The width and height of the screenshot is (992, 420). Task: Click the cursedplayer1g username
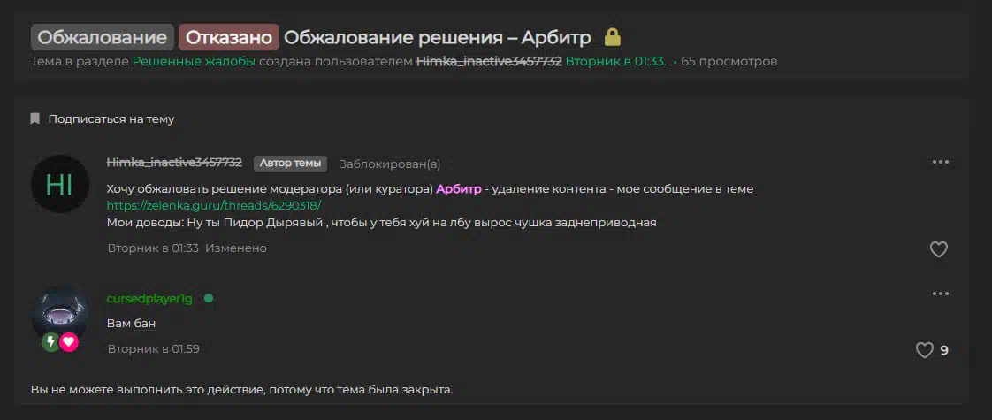point(149,299)
